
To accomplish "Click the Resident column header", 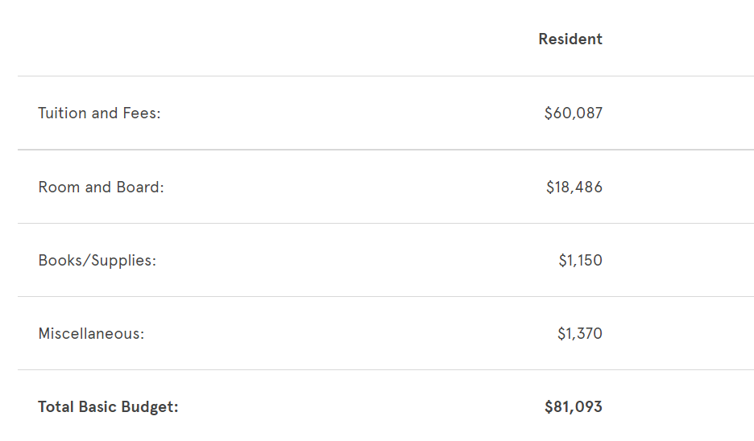I will 570,39.
